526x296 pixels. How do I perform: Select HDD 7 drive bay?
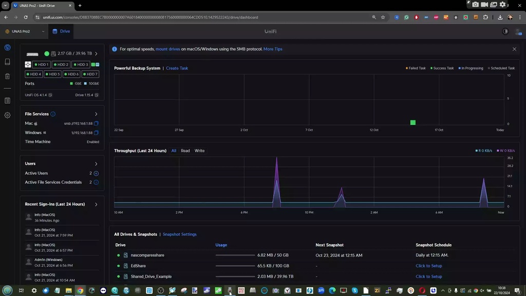[90, 74]
